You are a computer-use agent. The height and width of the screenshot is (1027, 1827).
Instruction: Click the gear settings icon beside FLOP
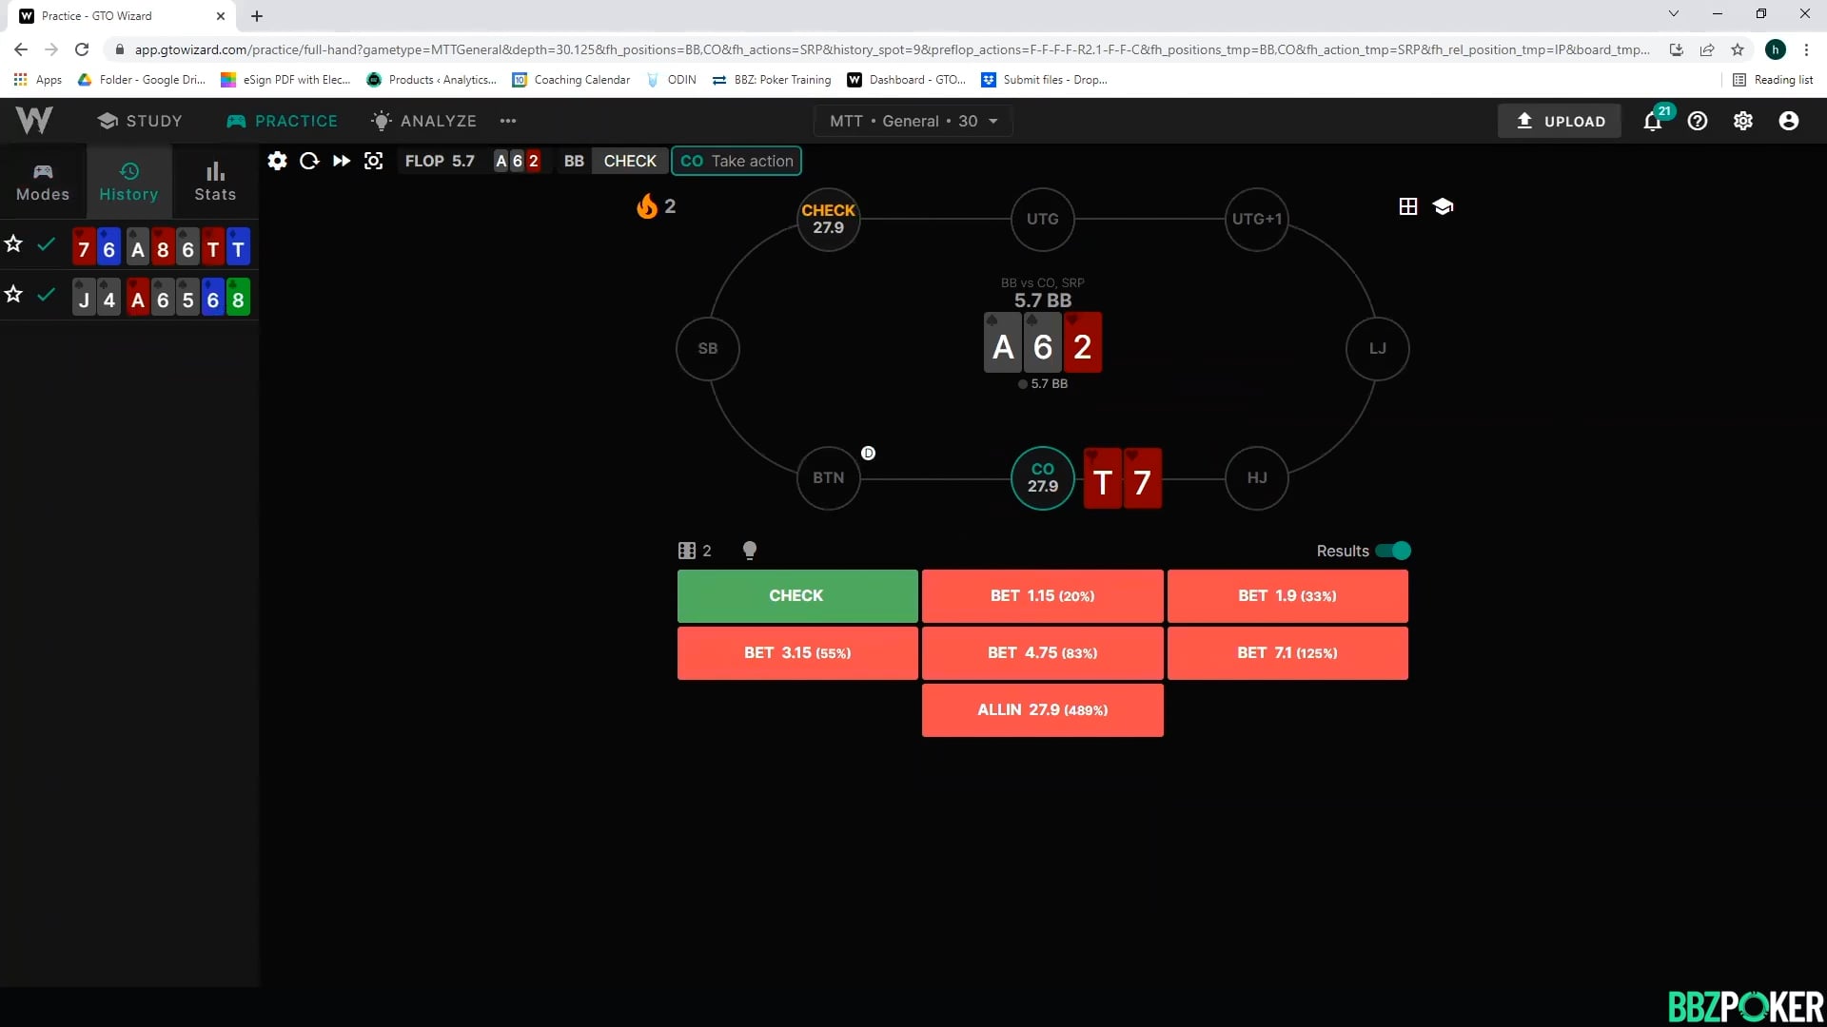277,161
